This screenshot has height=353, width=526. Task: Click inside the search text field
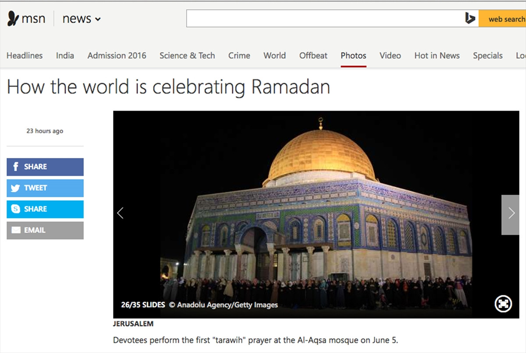click(324, 19)
